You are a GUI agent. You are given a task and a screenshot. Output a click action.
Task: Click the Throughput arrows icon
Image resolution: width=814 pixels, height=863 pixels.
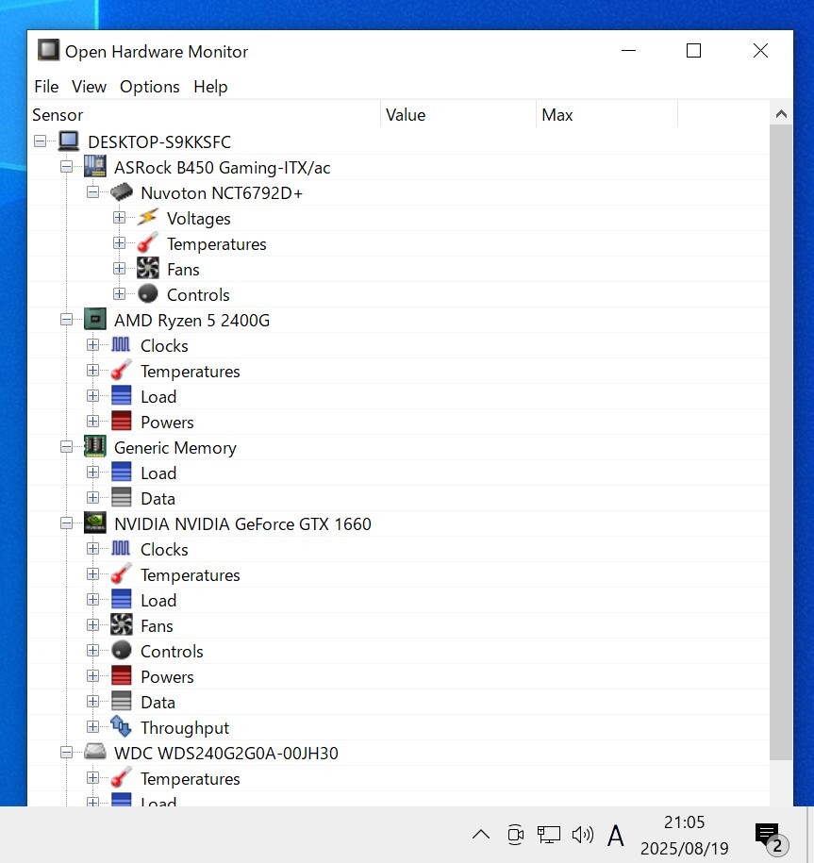(121, 726)
